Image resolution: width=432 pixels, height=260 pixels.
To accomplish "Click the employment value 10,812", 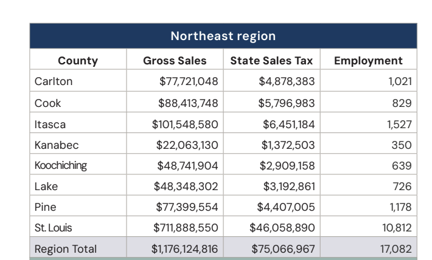I will click(395, 228).
